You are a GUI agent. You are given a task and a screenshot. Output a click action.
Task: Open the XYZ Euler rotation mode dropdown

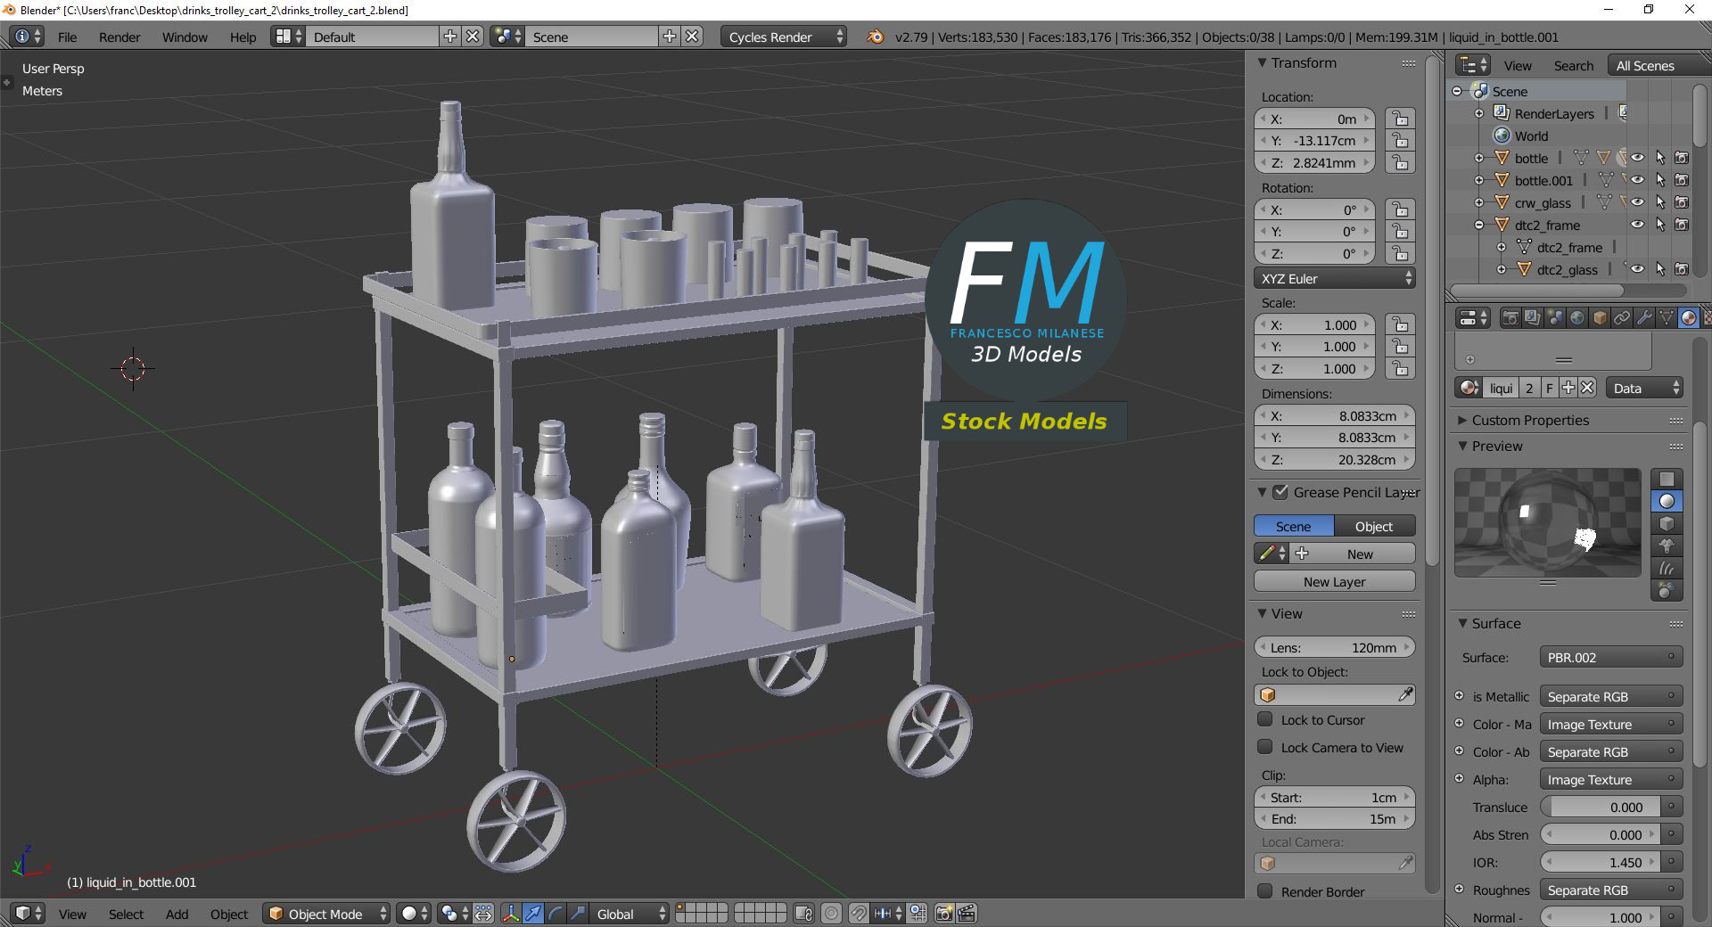click(1335, 278)
